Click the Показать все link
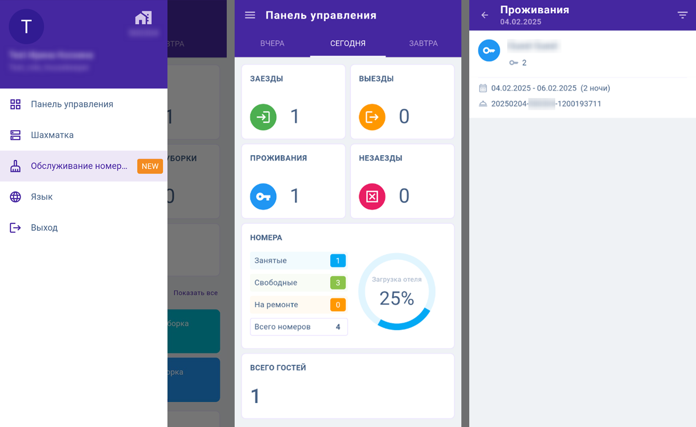 [x=196, y=293]
